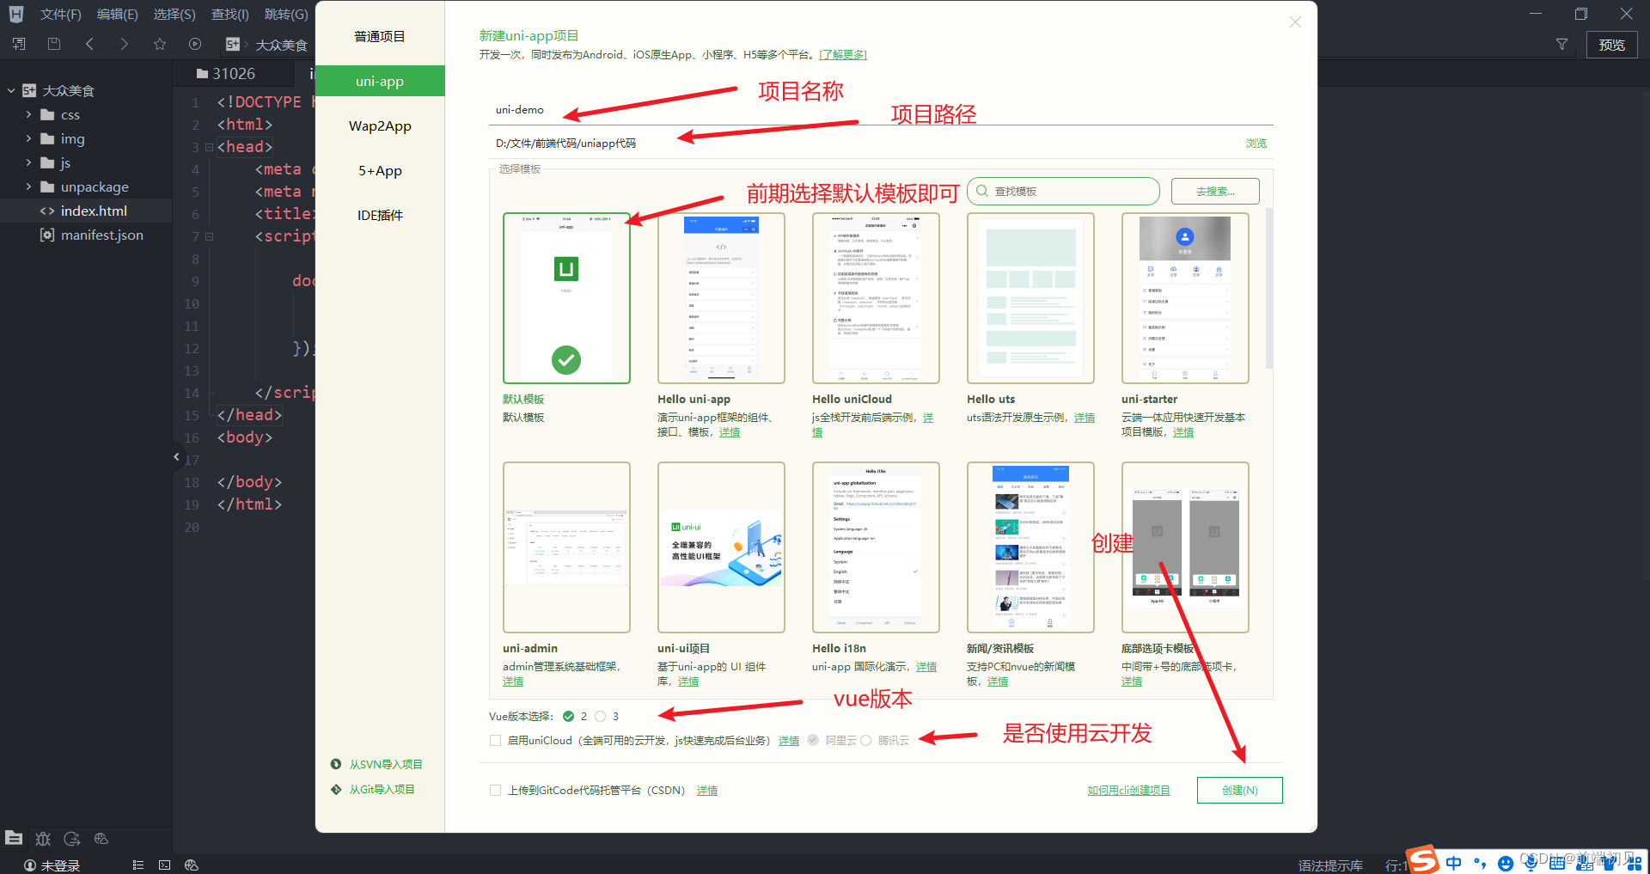This screenshot has width=1650, height=874.
Task: Click the status bar cloud globe icon
Action: click(x=192, y=865)
